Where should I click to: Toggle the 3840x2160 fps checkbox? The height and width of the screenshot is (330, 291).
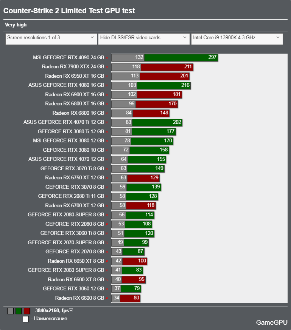point(71,310)
